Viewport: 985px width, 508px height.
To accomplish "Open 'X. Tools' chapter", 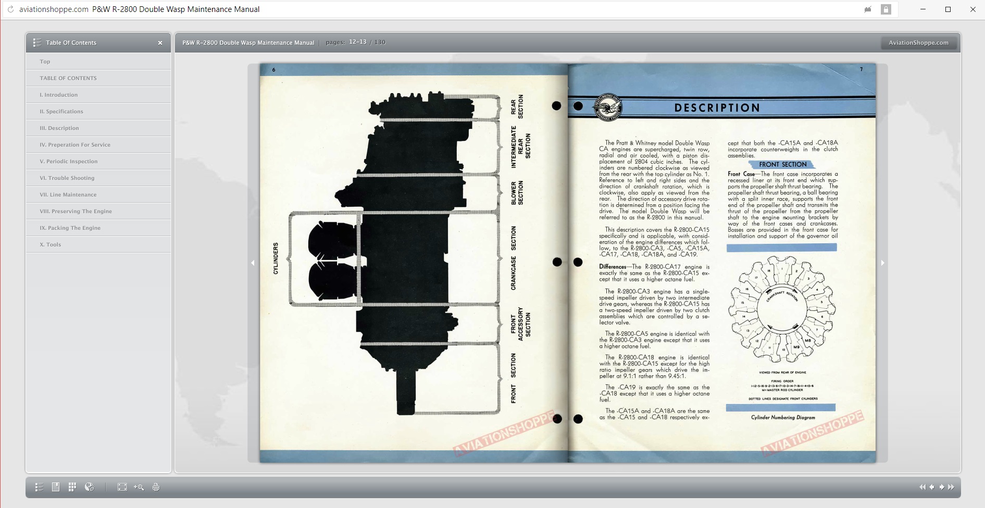I will coord(98,244).
